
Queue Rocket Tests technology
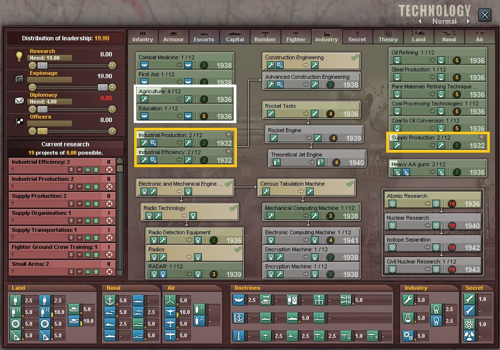coord(311,110)
